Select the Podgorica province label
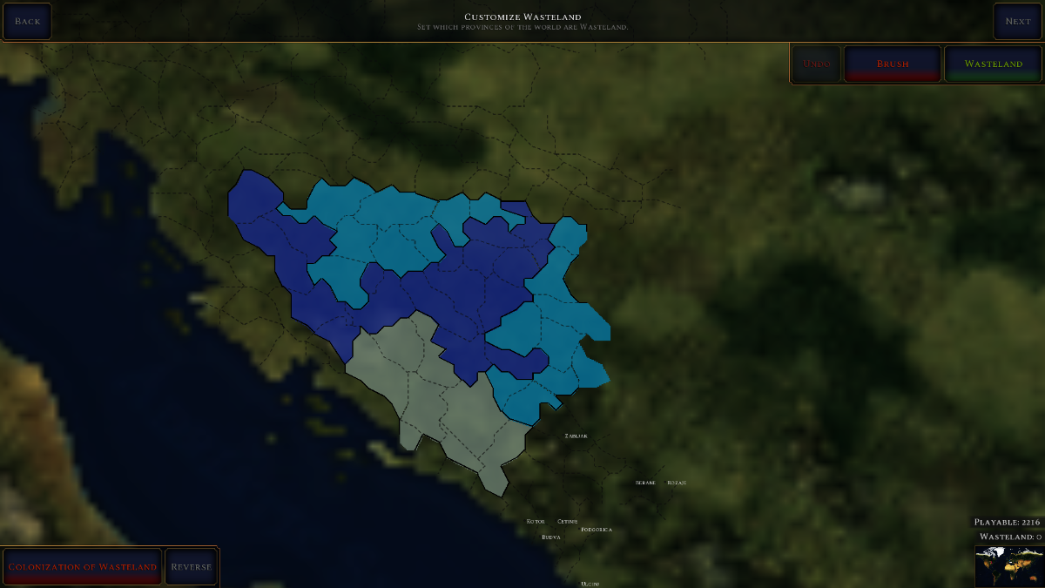The width and height of the screenshot is (1045, 588). [x=597, y=530]
